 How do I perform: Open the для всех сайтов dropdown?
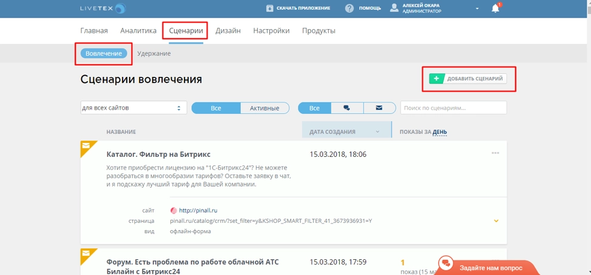[133, 108]
